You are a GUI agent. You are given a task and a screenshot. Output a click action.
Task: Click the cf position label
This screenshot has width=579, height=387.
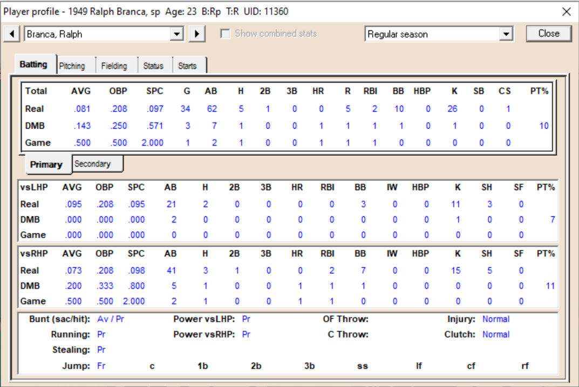pos(471,366)
